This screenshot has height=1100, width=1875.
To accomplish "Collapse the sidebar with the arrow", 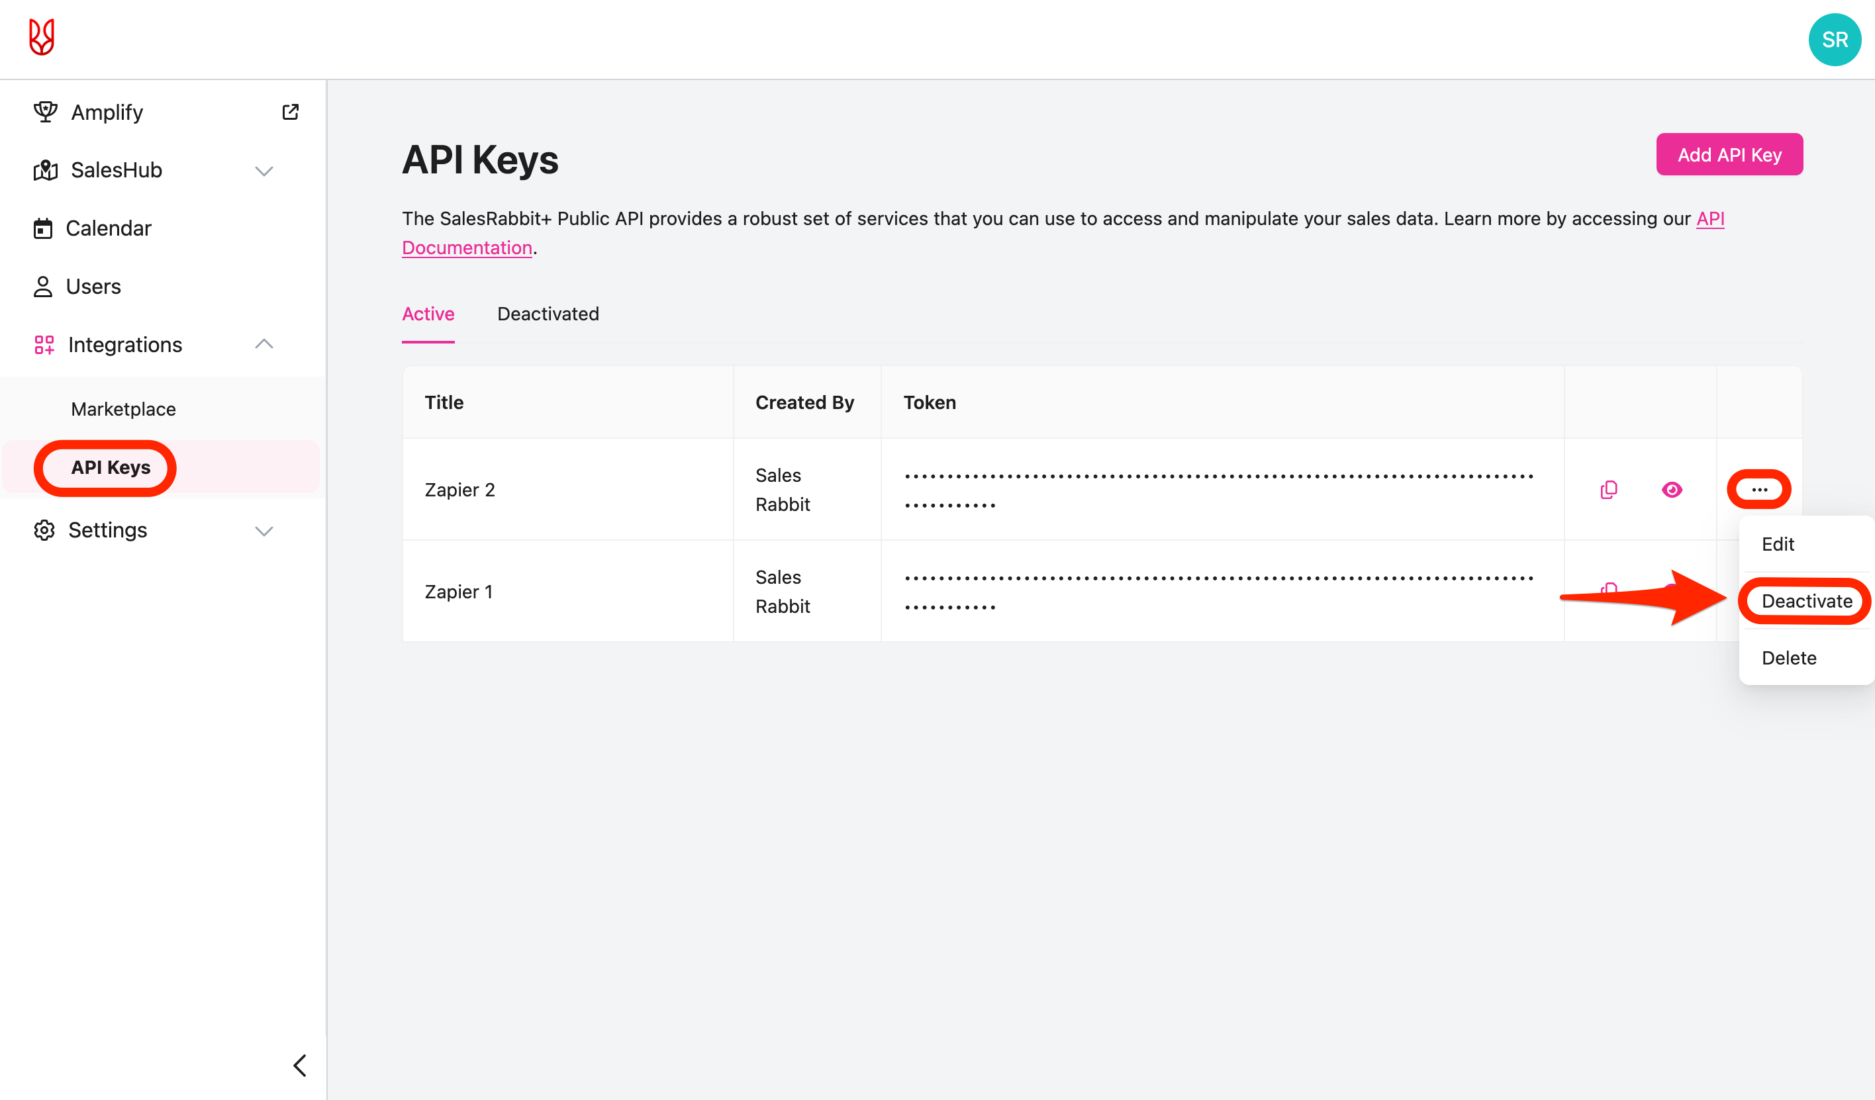I will click(300, 1065).
